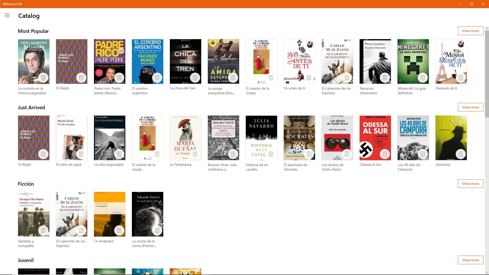Click ebook icon on La Chica del Tren

[x=195, y=78]
